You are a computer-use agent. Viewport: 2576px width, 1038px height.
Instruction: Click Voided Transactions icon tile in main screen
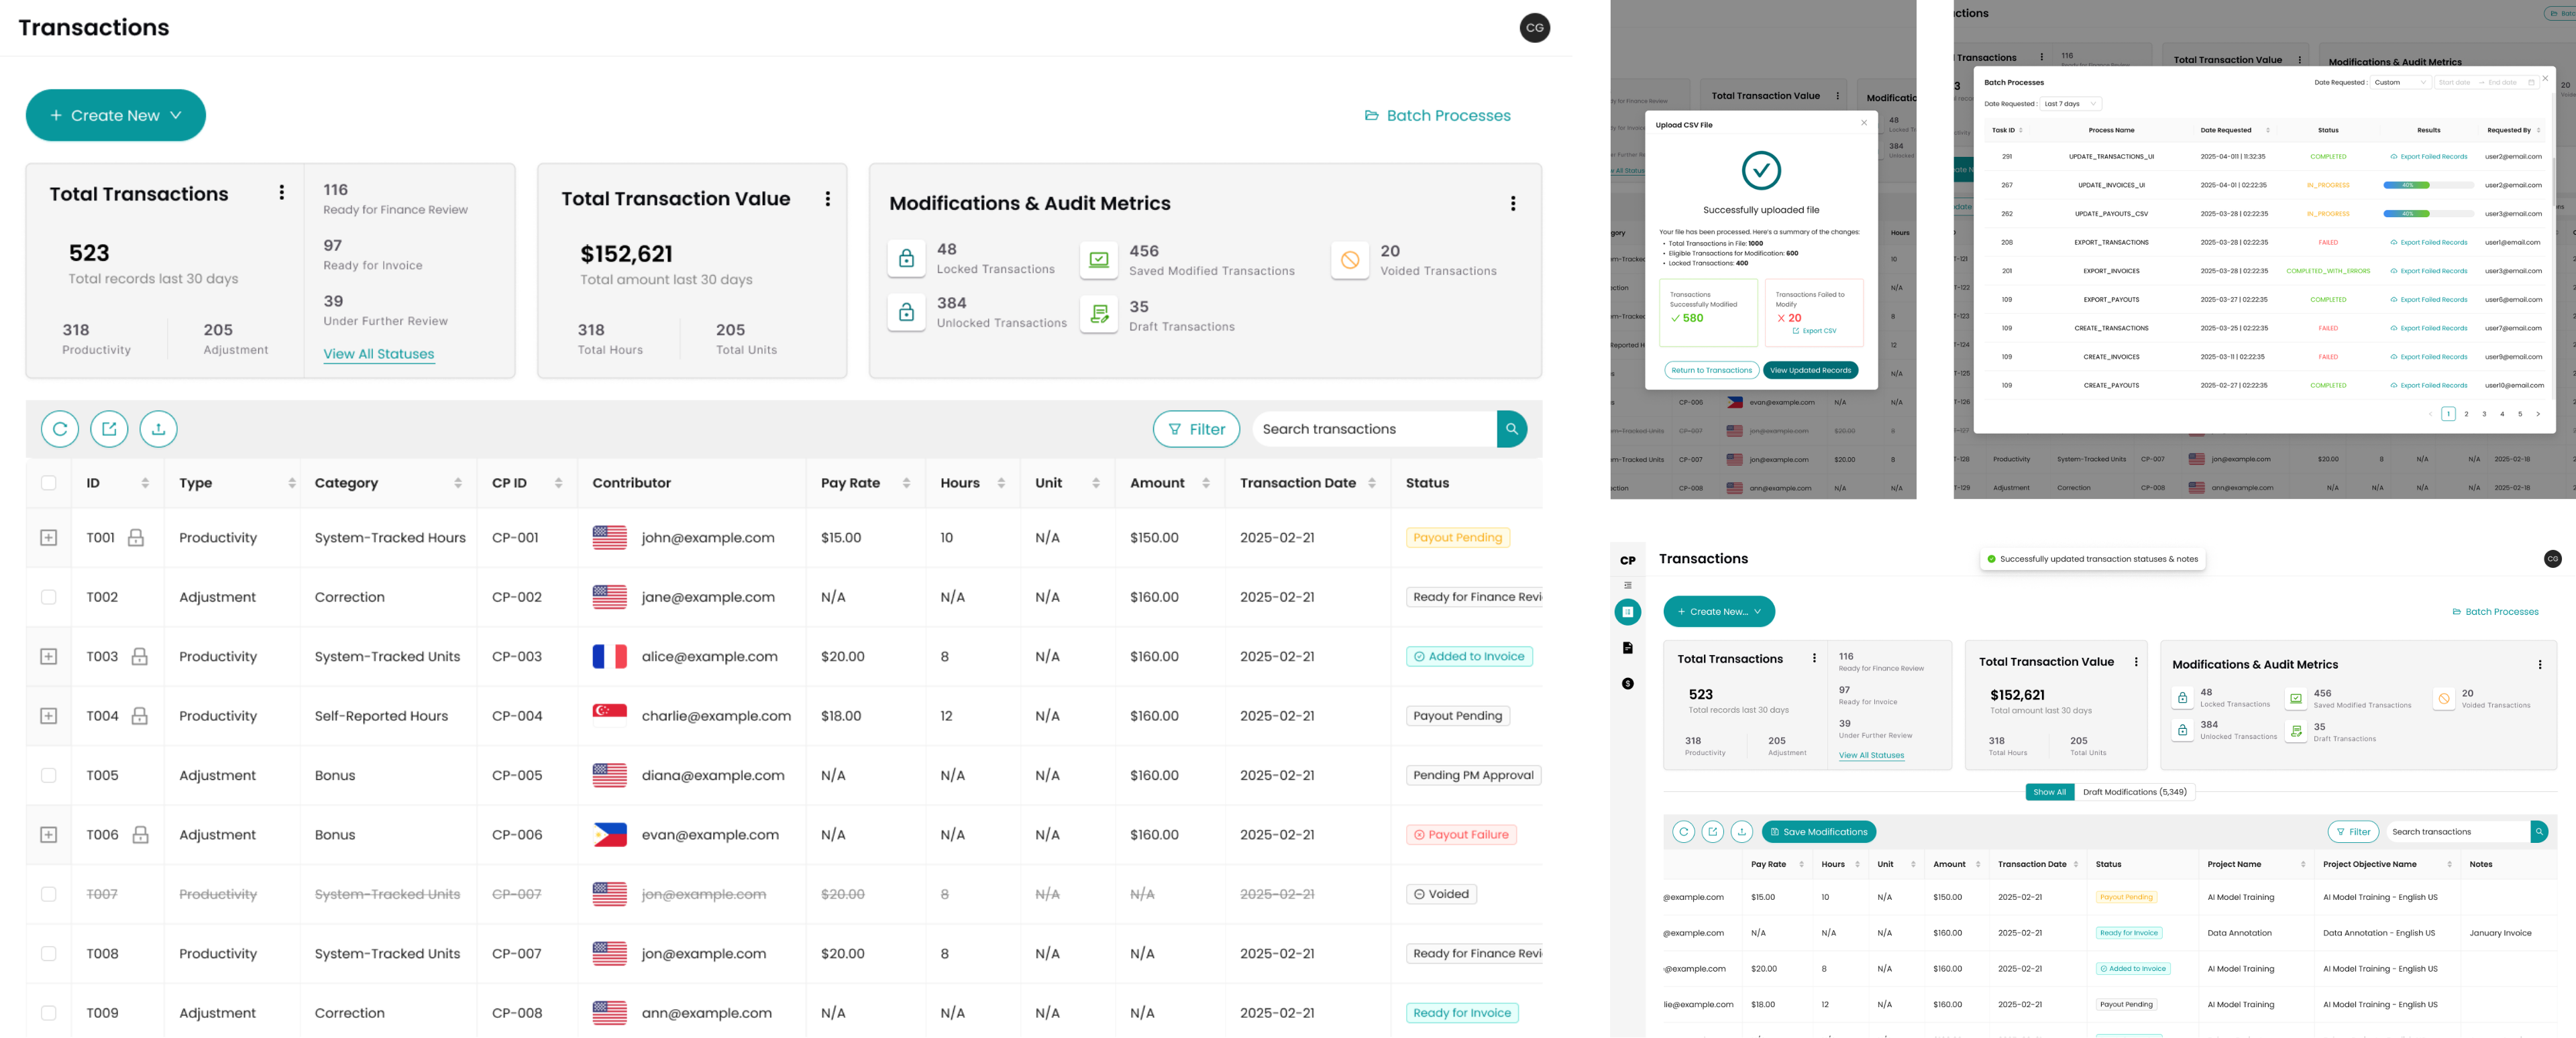click(x=1350, y=260)
